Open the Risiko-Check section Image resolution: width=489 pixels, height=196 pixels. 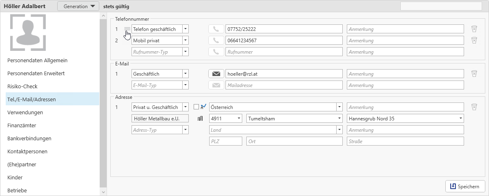tap(22, 86)
